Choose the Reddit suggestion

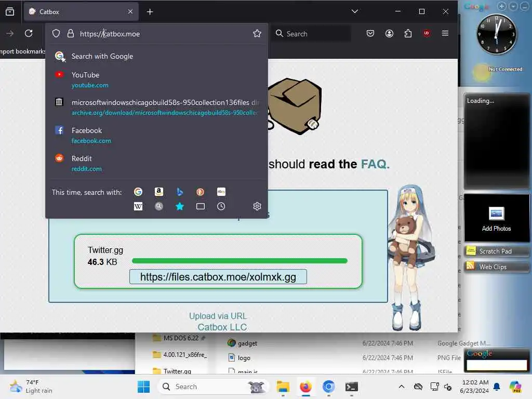coord(157,163)
